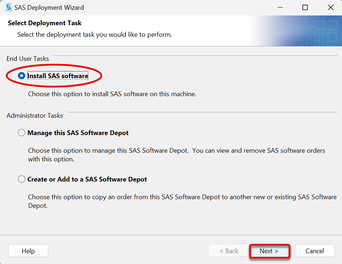Click the Next > button
Image resolution: width=342 pixels, height=264 pixels.
269,251
